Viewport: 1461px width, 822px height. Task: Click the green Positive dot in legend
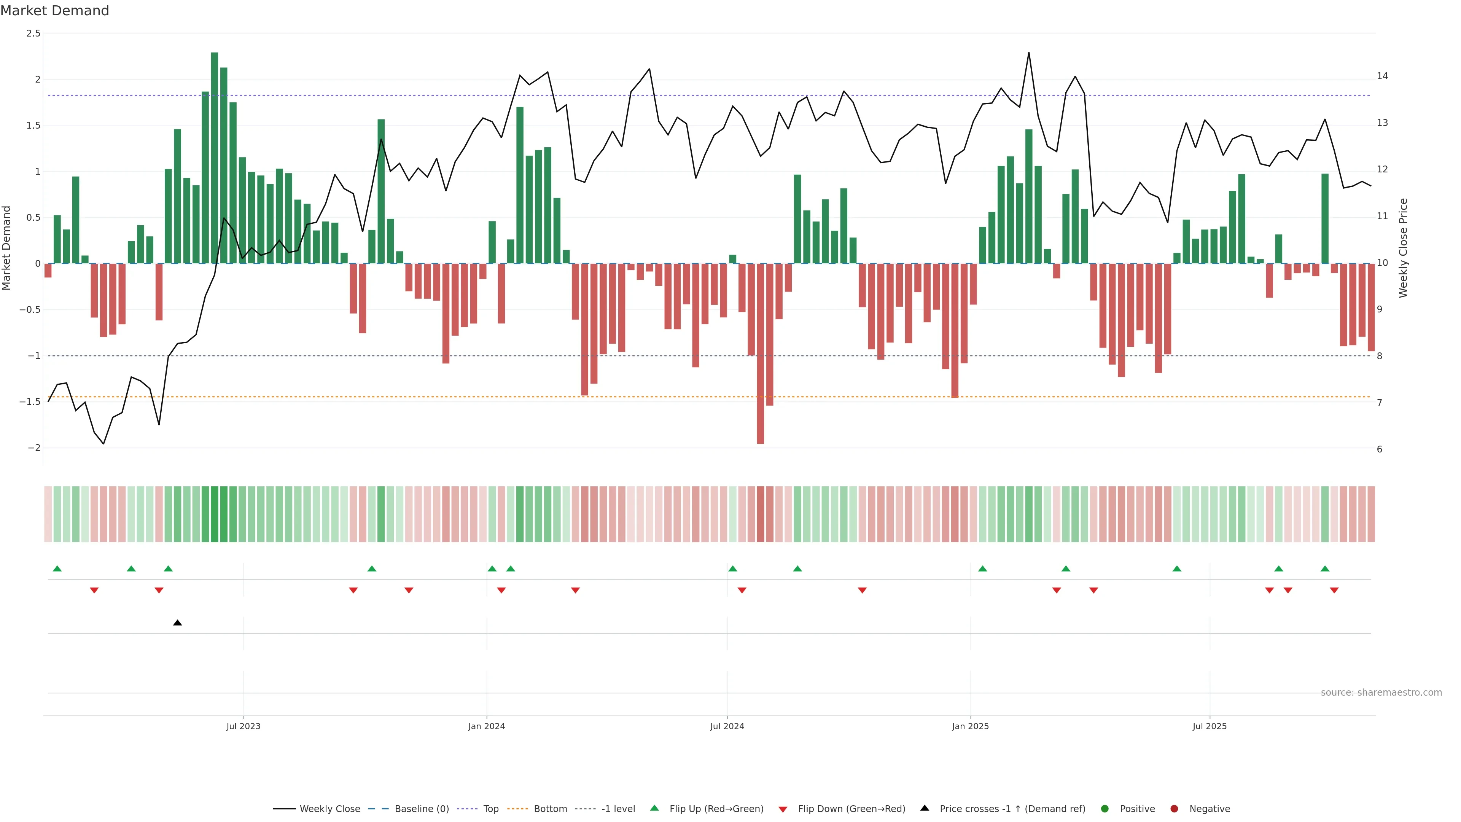(x=1104, y=808)
